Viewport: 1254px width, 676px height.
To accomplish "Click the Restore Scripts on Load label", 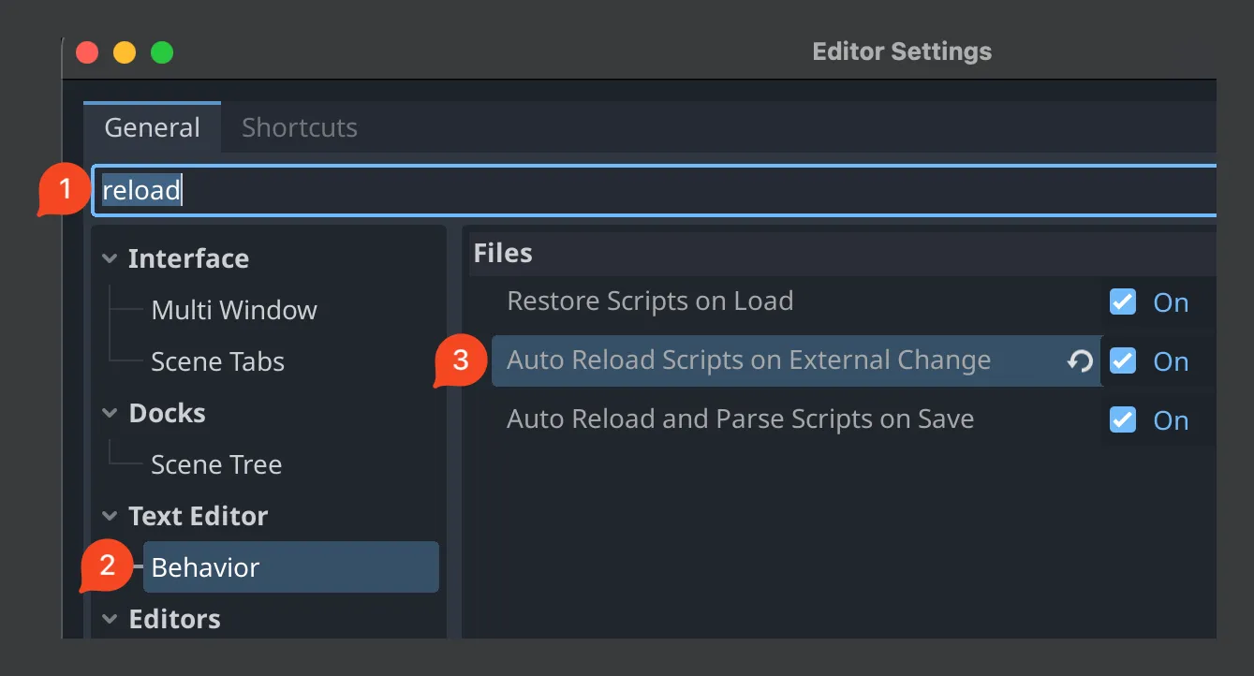I will point(650,301).
